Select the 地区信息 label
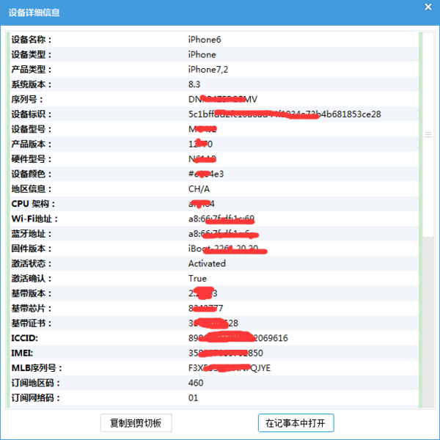The height and width of the screenshot is (440, 440). click(x=32, y=189)
